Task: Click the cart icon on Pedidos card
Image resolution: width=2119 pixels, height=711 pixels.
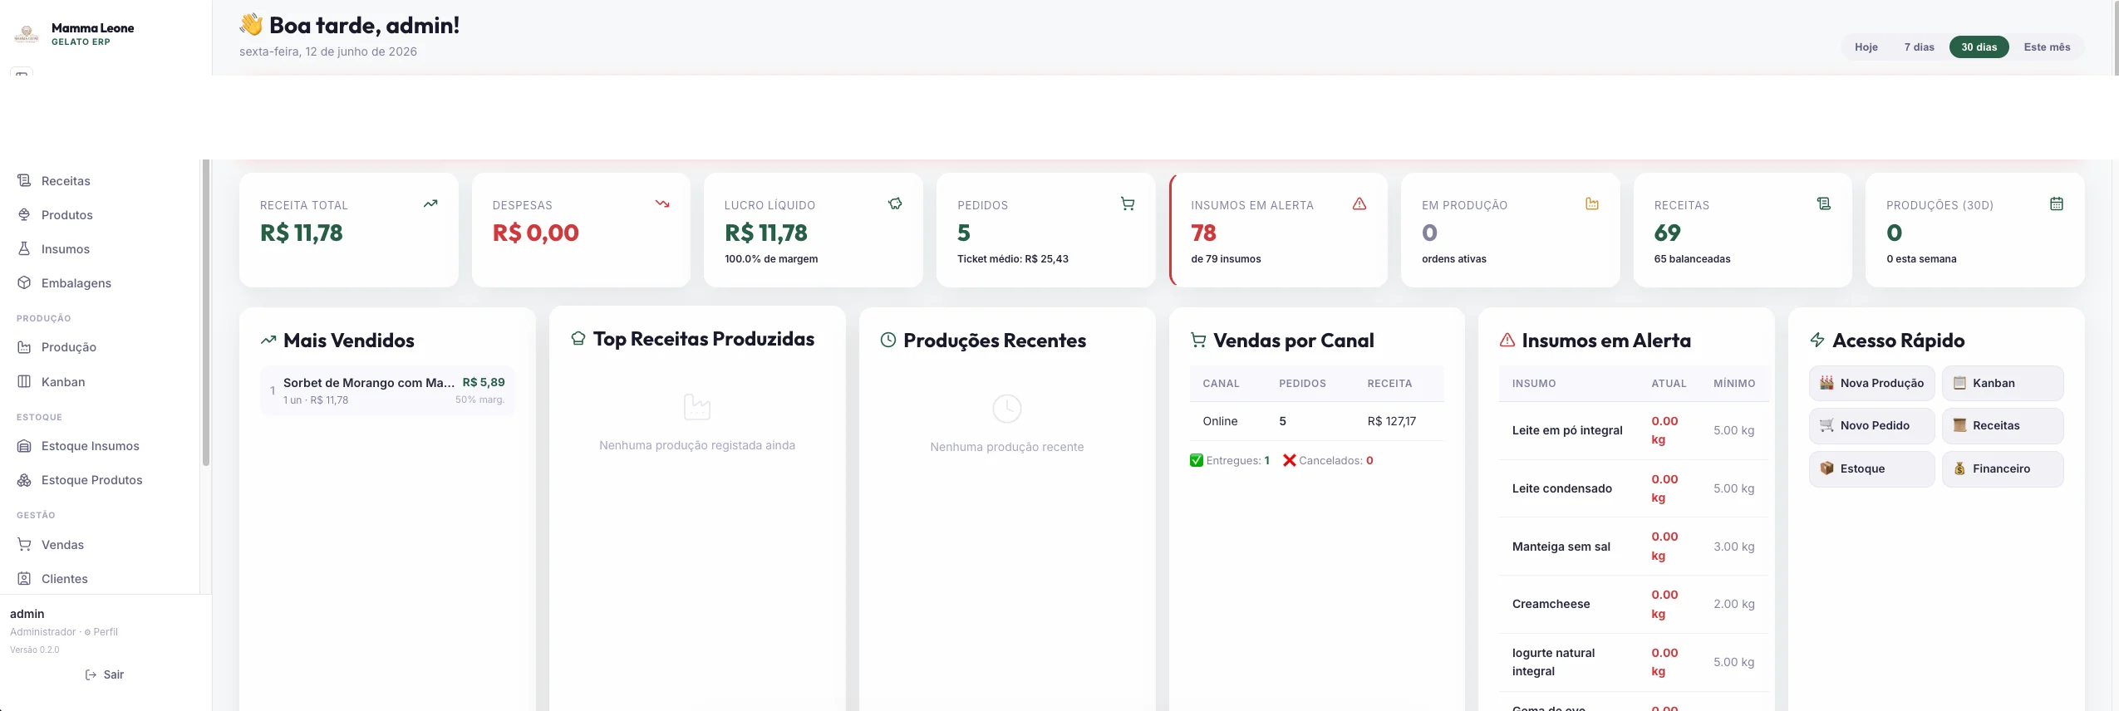Action: tap(1128, 204)
